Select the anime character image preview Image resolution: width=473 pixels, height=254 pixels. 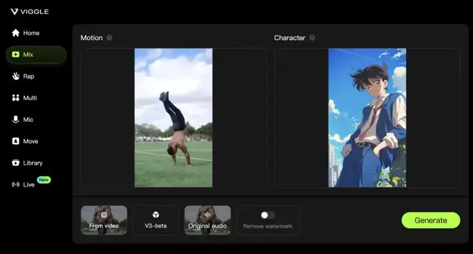(x=367, y=117)
